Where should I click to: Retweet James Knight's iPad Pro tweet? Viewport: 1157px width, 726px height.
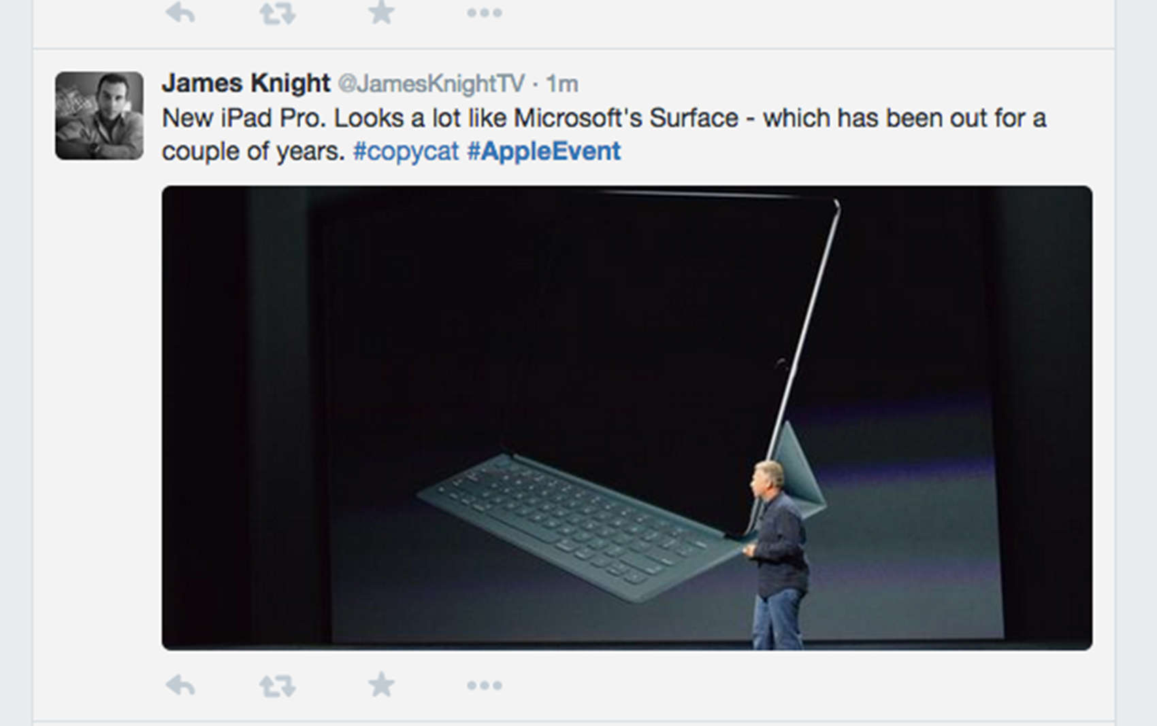coord(278,685)
